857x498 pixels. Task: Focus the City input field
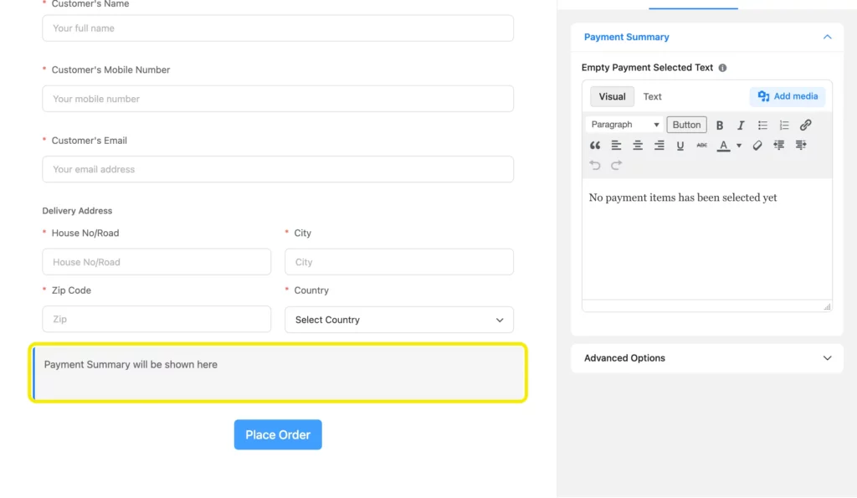[399, 262]
